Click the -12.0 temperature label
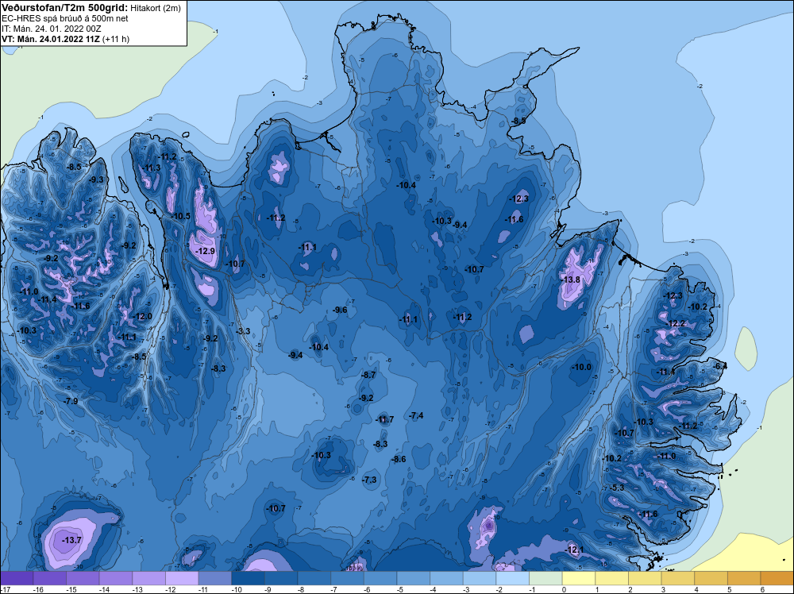 [x=143, y=317]
